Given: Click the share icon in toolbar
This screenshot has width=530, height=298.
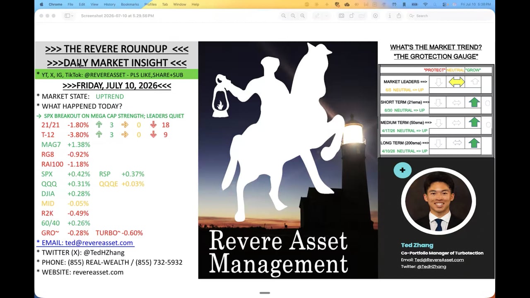Looking at the screenshot, I should (x=399, y=16).
